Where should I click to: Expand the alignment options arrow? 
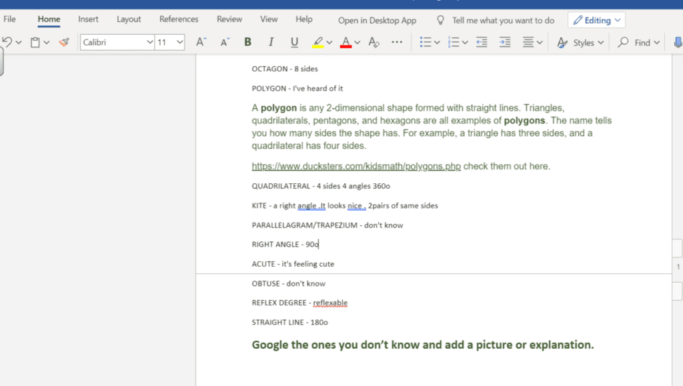pyautogui.click(x=540, y=43)
